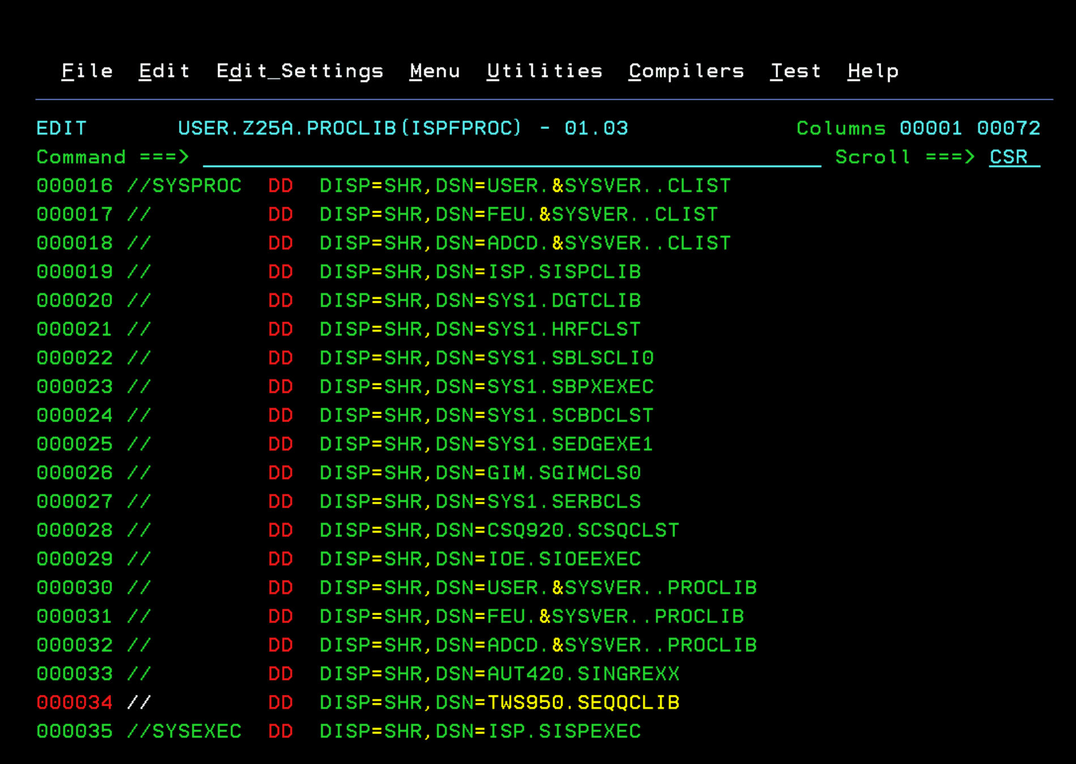Image resolution: width=1076 pixels, height=764 pixels.
Task: Open the Utilities menu
Action: coord(544,71)
